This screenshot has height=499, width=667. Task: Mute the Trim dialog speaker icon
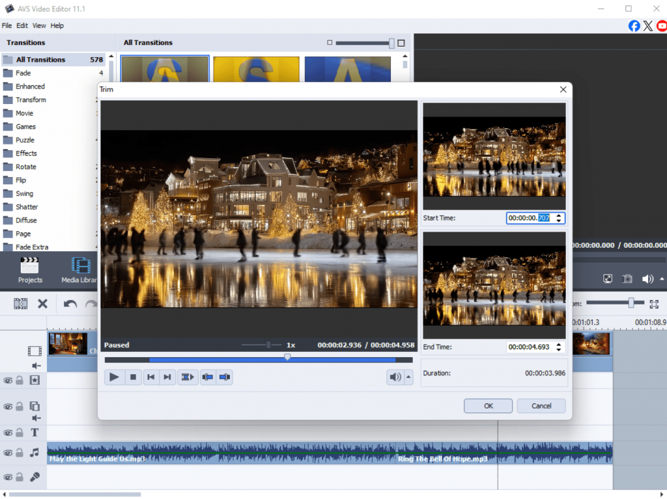click(394, 377)
